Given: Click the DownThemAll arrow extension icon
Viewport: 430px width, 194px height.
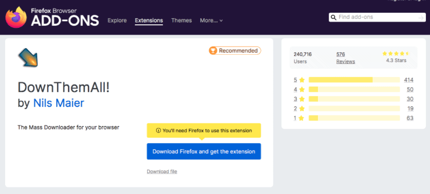Looking at the screenshot, I should [x=28, y=58].
